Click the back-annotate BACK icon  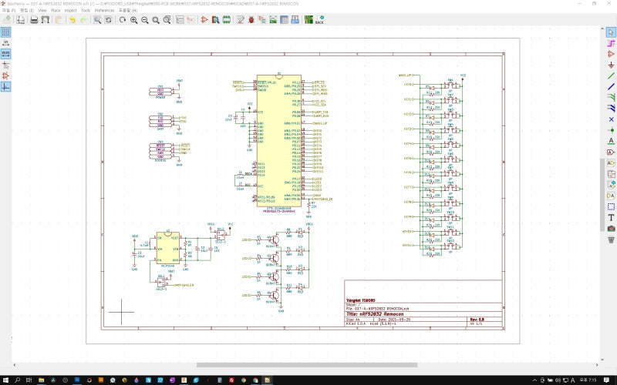click(320, 20)
